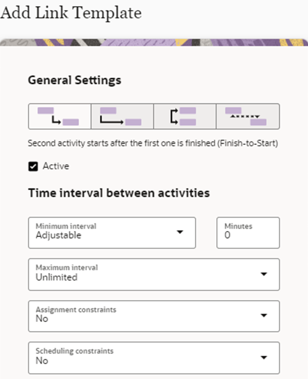Click the arrow in Minimum interval field

click(180, 232)
